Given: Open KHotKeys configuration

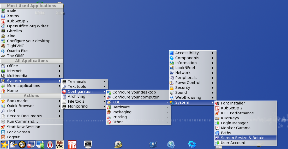Looking at the screenshot, I should tap(245, 118).
